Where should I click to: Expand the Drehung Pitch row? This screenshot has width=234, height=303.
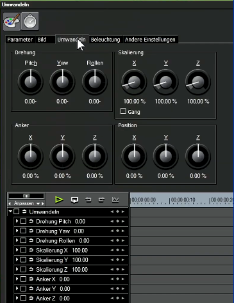(17, 221)
